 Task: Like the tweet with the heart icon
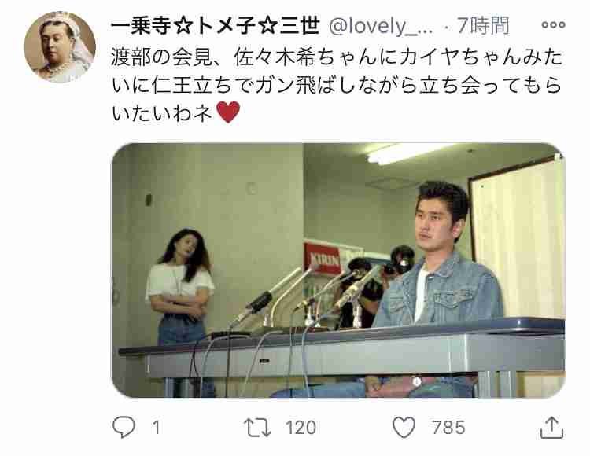pyautogui.click(x=404, y=428)
